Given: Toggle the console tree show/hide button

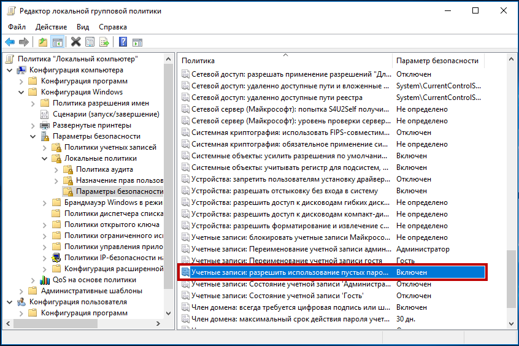Looking at the screenshot, I should tap(57, 42).
